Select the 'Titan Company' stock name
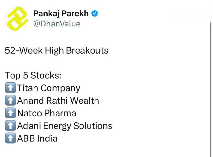The width and height of the screenshot is (213, 157). [x=49, y=88]
